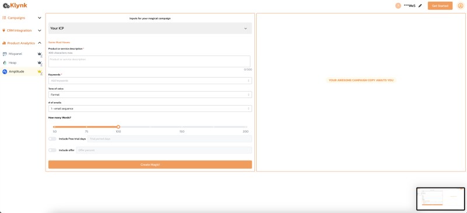This screenshot has width=467, height=213.
Task: Click the crown icon beside Heap
Action: (39, 63)
